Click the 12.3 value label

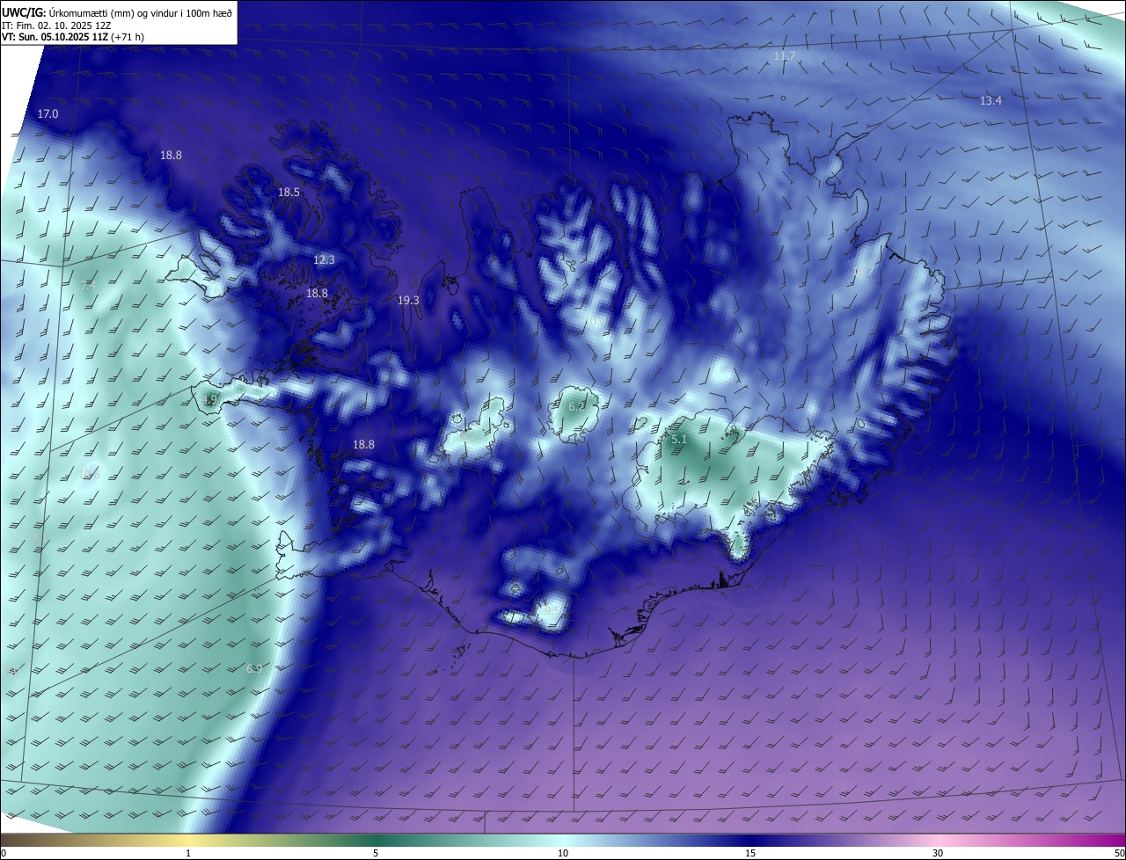click(324, 260)
